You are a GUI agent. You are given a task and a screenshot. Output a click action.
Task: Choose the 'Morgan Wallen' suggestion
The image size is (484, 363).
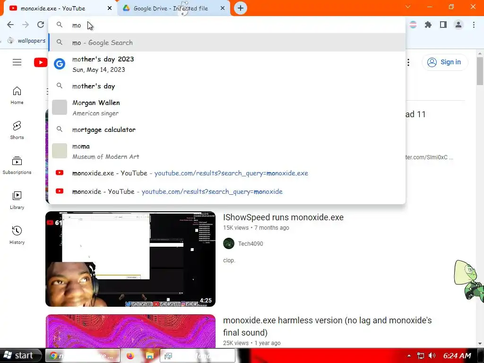pyautogui.click(x=227, y=108)
